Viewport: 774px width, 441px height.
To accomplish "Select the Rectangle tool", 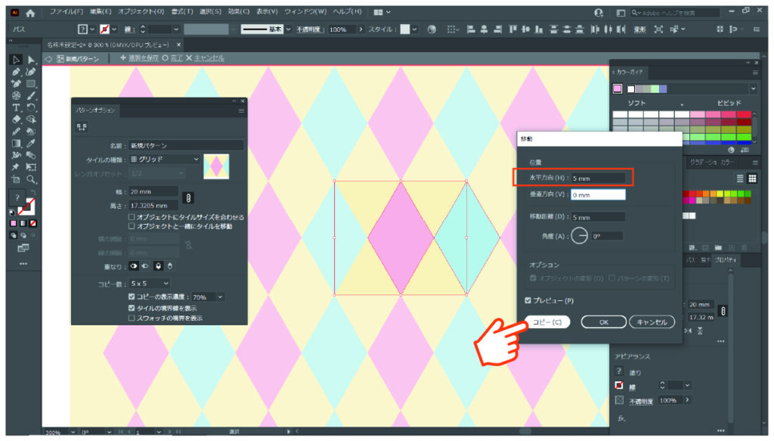I will pyautogui.click(x=31, y=83).
